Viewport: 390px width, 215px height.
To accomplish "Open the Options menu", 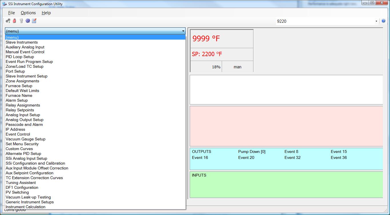I will pos(28,13).
